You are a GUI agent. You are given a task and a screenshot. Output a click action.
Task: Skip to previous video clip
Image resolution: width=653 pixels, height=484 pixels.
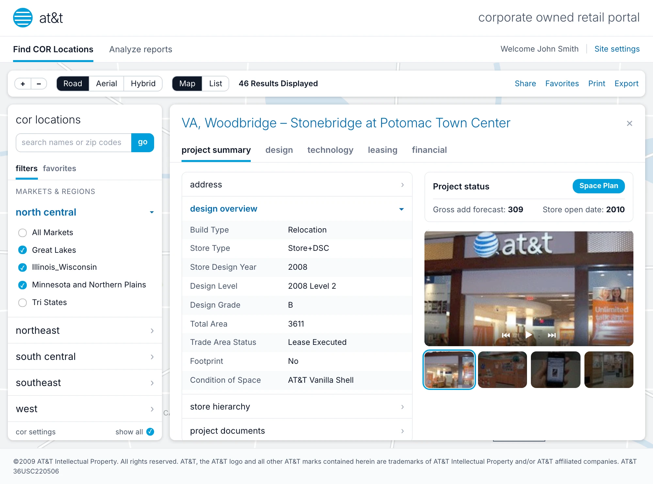tap(506, 335)
